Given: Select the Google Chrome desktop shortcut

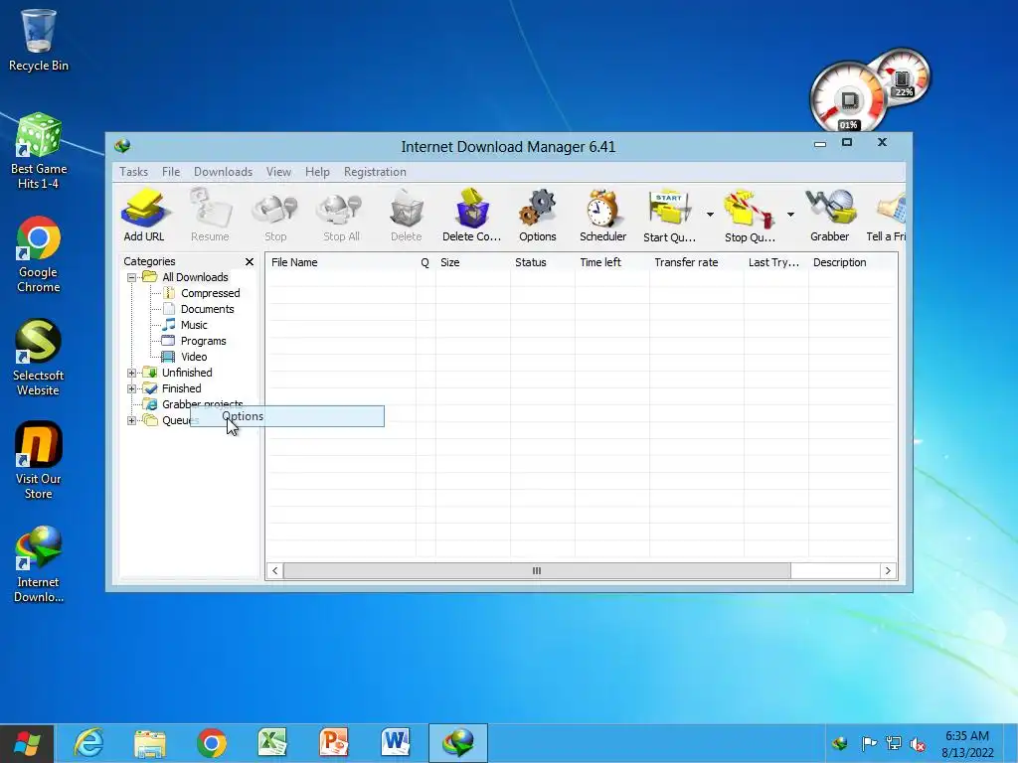Looking at the screenshot, I should coord(39,254).
